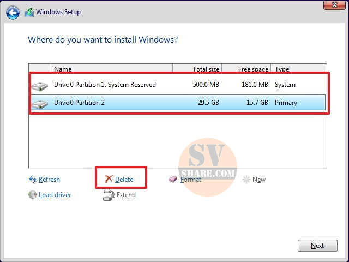Click the Refresh arrows icon
The height and width of the screenshot is (262, 349).
point(33,180)
